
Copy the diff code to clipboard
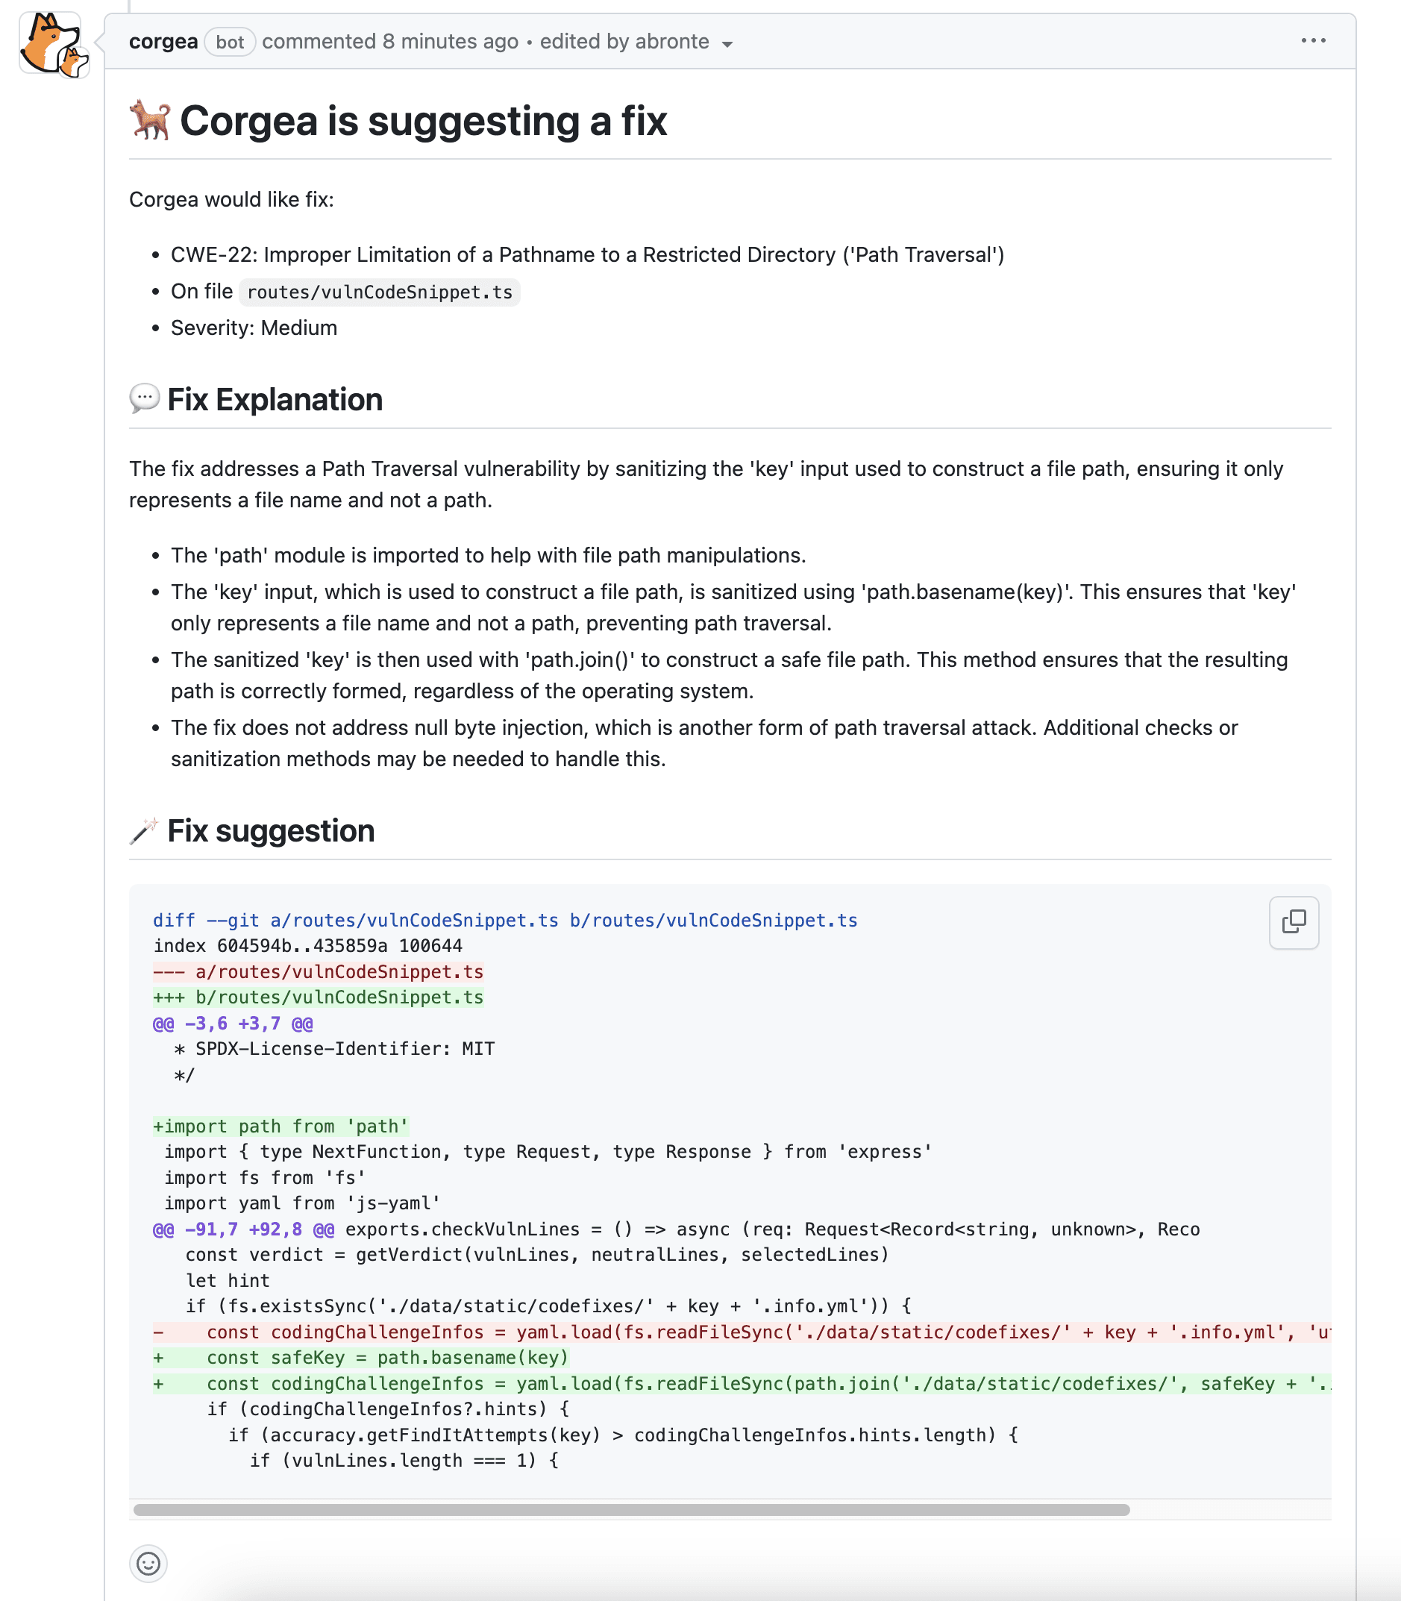(1293, 922)
